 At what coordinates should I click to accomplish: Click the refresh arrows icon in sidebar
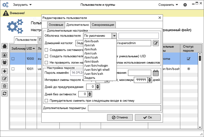pos(5,93)
